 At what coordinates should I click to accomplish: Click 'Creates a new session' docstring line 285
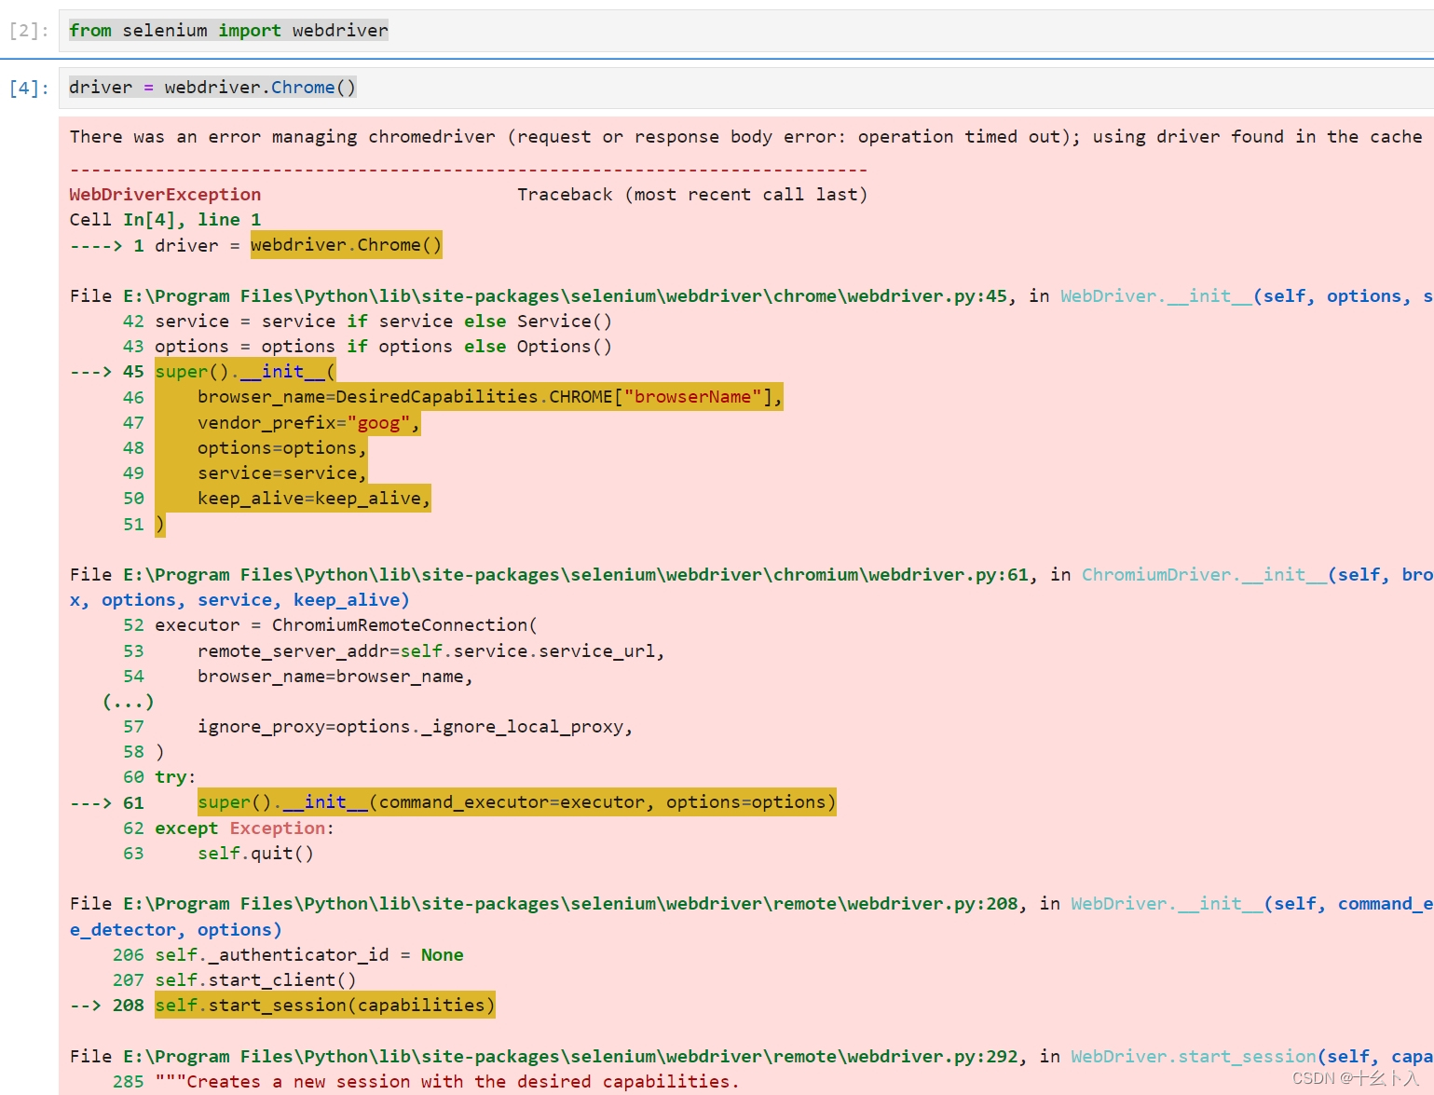click(447, 1081)
